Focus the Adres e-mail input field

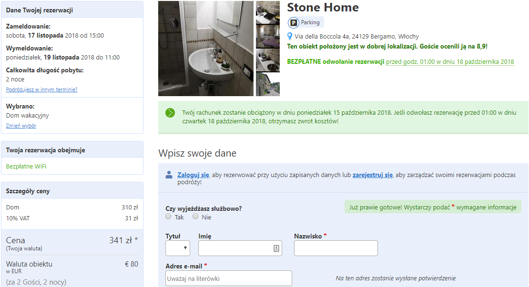[229, 278]
